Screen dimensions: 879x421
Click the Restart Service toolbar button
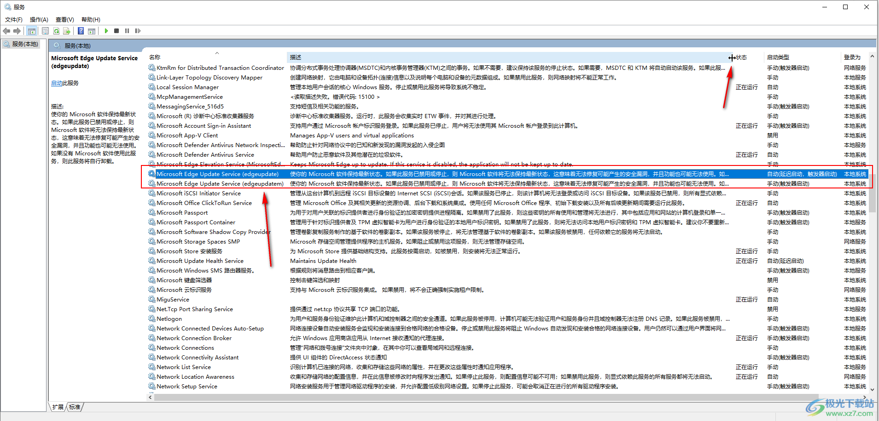138,31
